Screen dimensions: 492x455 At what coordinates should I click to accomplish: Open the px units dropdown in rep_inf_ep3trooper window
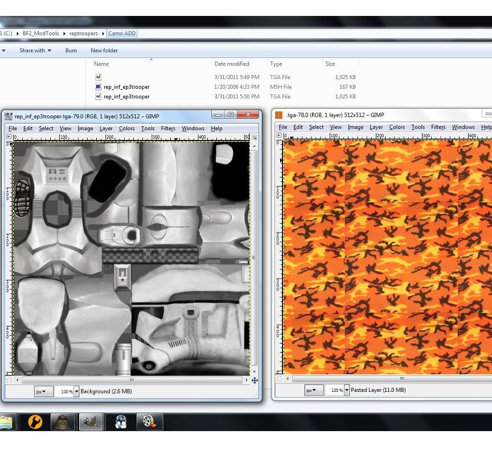tap(43, 391)
